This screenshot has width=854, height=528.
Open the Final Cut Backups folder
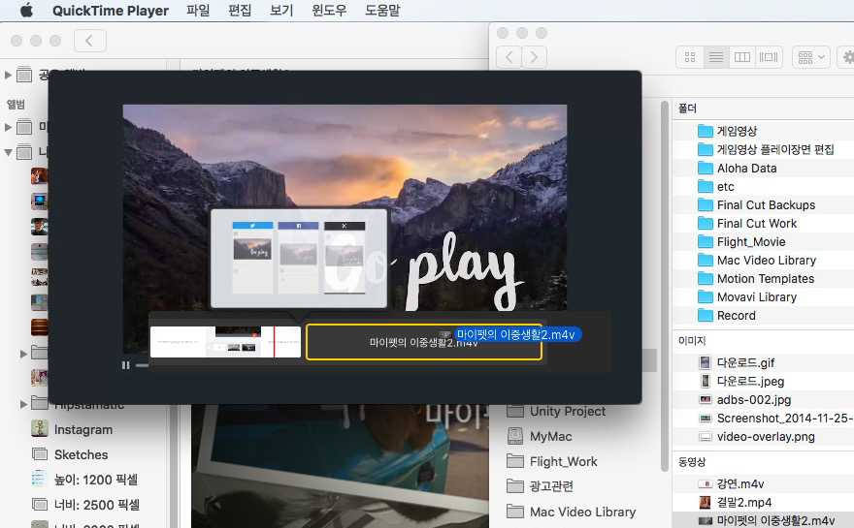[x=766, y=205]
